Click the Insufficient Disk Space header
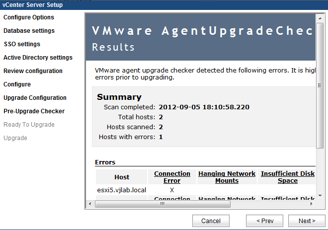This screenshot has width=328, height=230. click(x=287, y=177)
